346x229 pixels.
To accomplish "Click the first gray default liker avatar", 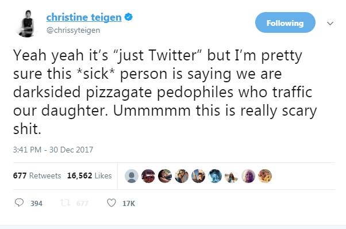I will click(x=132, y=176).
